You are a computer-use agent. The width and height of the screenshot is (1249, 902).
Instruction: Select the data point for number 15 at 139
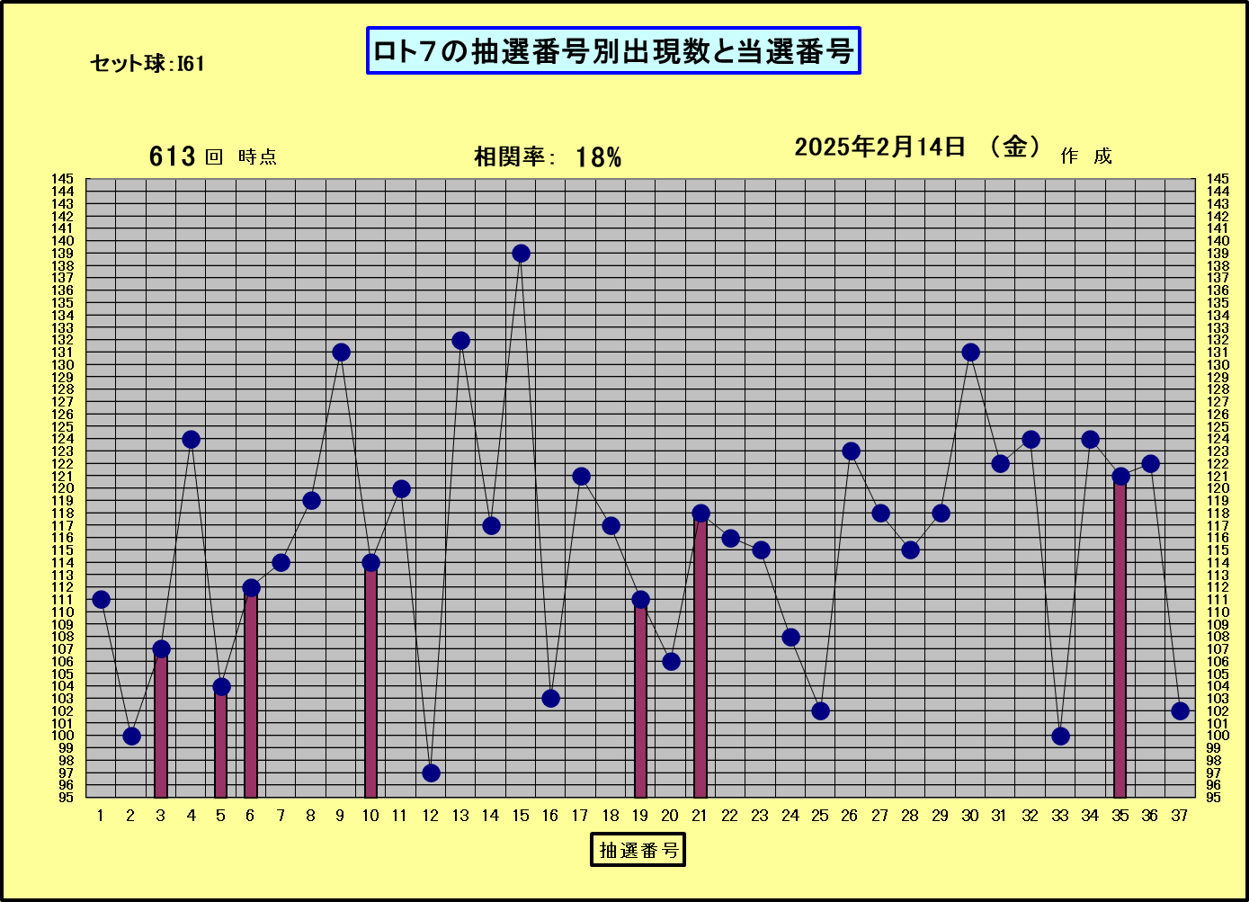[521, 254]
